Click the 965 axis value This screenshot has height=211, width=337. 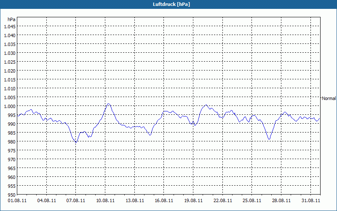(12, 168)
